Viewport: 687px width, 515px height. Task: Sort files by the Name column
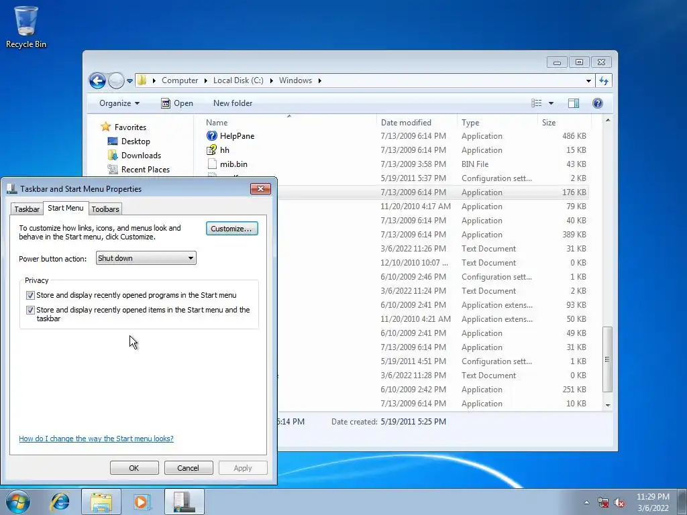[289, 123]
